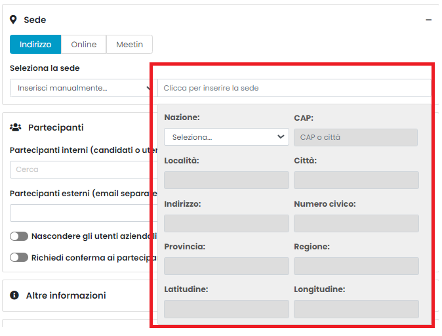Click the Indirizzo address input field

coord(227,223)
